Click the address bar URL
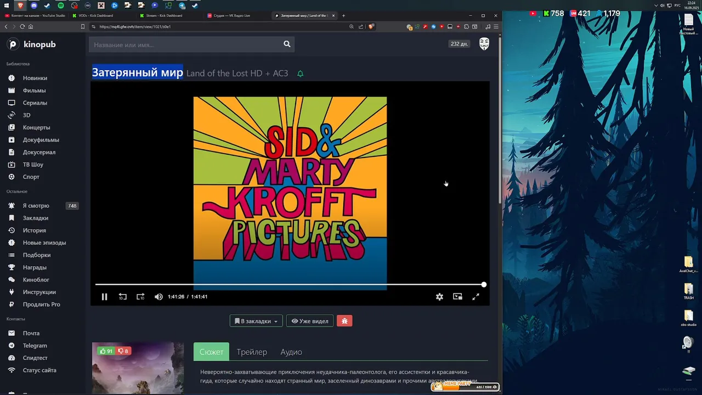The width and height of the screenshot is (702, 395). (x=135, y=26)
